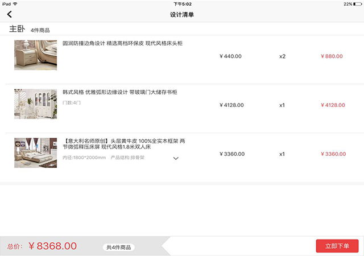This screenshot has height=256, width=364.
Task: Tap the 主卧 room section header
Action: coord(17,29)
